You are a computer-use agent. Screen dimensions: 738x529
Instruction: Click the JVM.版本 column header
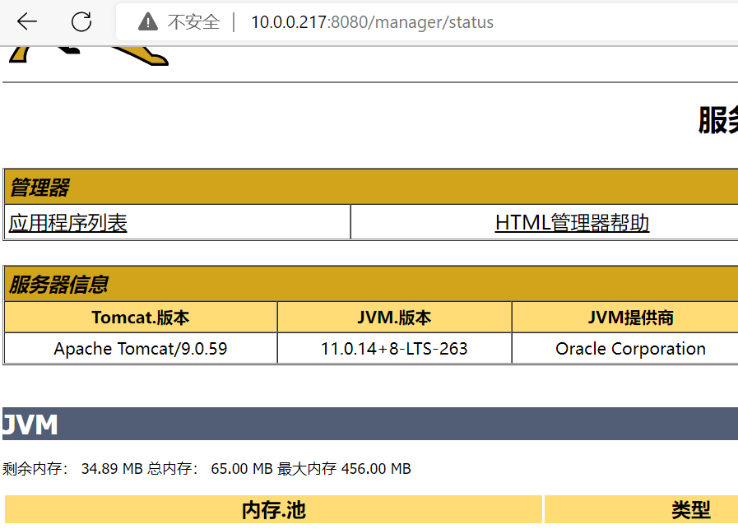coord(394,318)
